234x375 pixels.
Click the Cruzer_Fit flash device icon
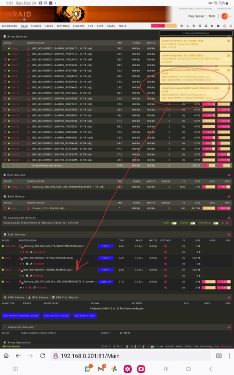28,208
